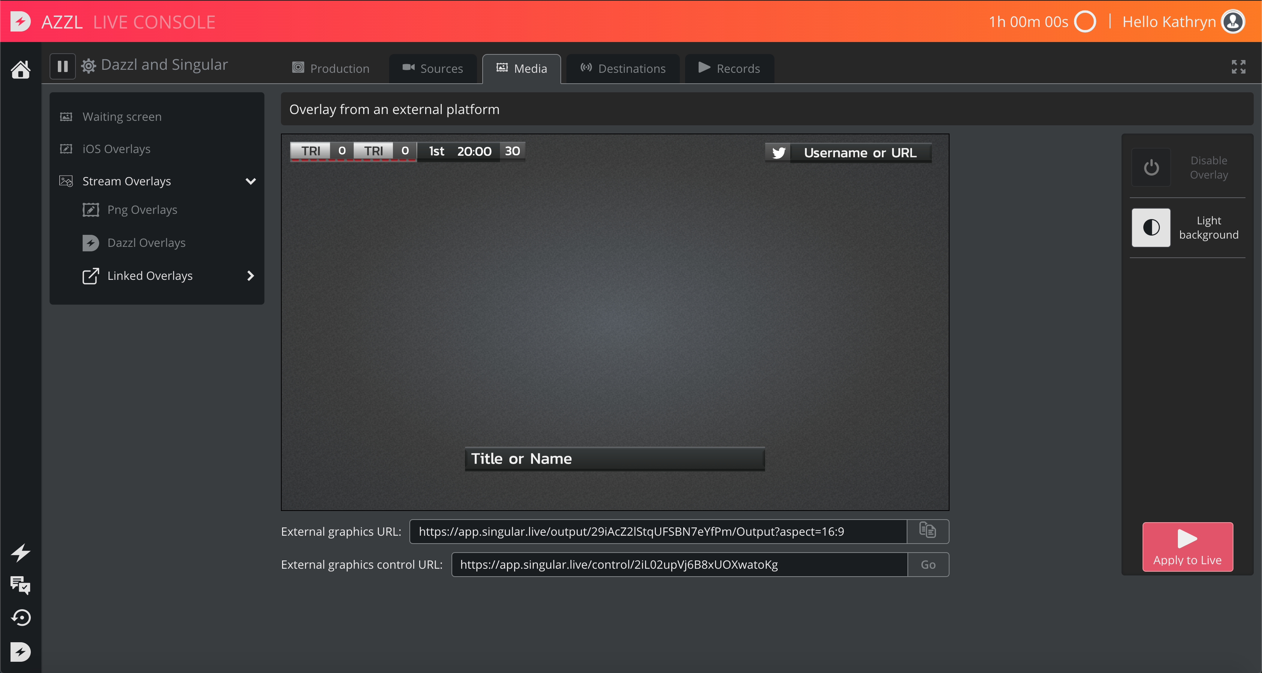Click the Dazzl and Singular production title
1262x673 pixels.
click(164, 65)
